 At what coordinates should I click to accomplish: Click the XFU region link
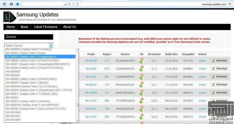[107, 77]
